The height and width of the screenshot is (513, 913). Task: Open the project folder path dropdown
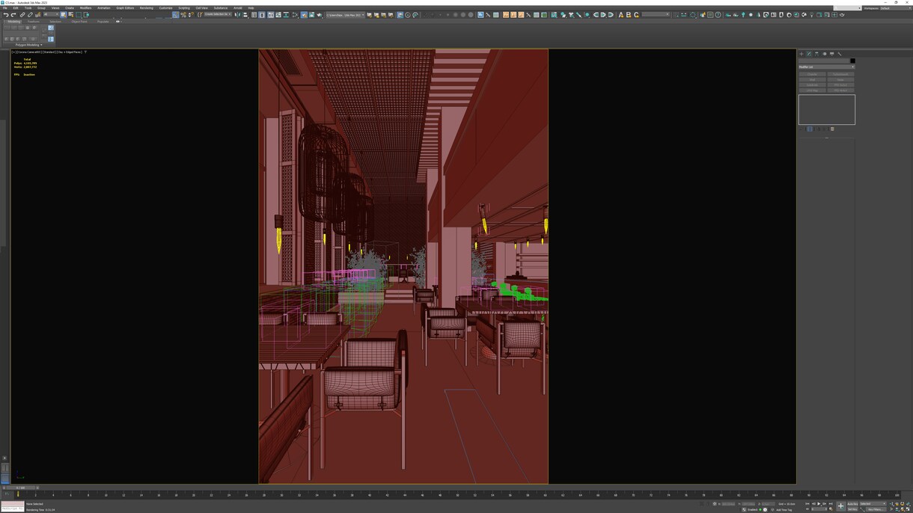click(x=344, y=15)
